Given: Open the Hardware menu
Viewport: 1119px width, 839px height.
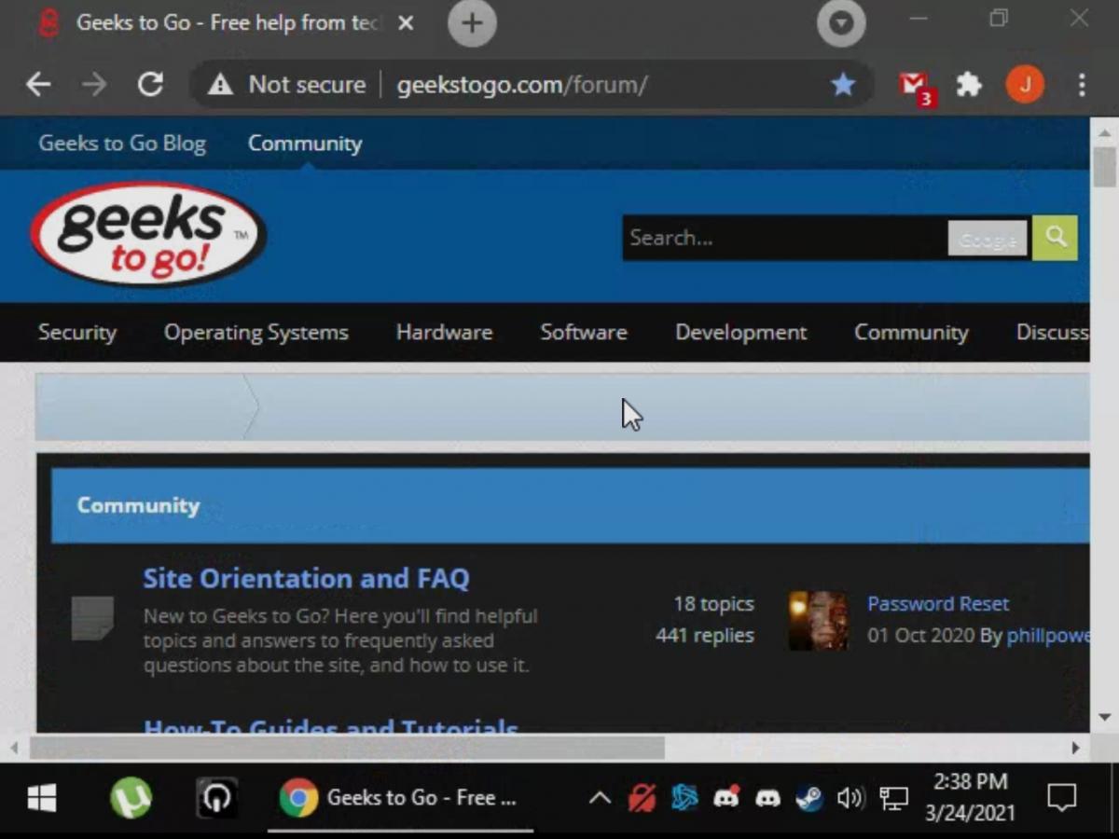Looking at the screenshot, I should click(444, 333).
